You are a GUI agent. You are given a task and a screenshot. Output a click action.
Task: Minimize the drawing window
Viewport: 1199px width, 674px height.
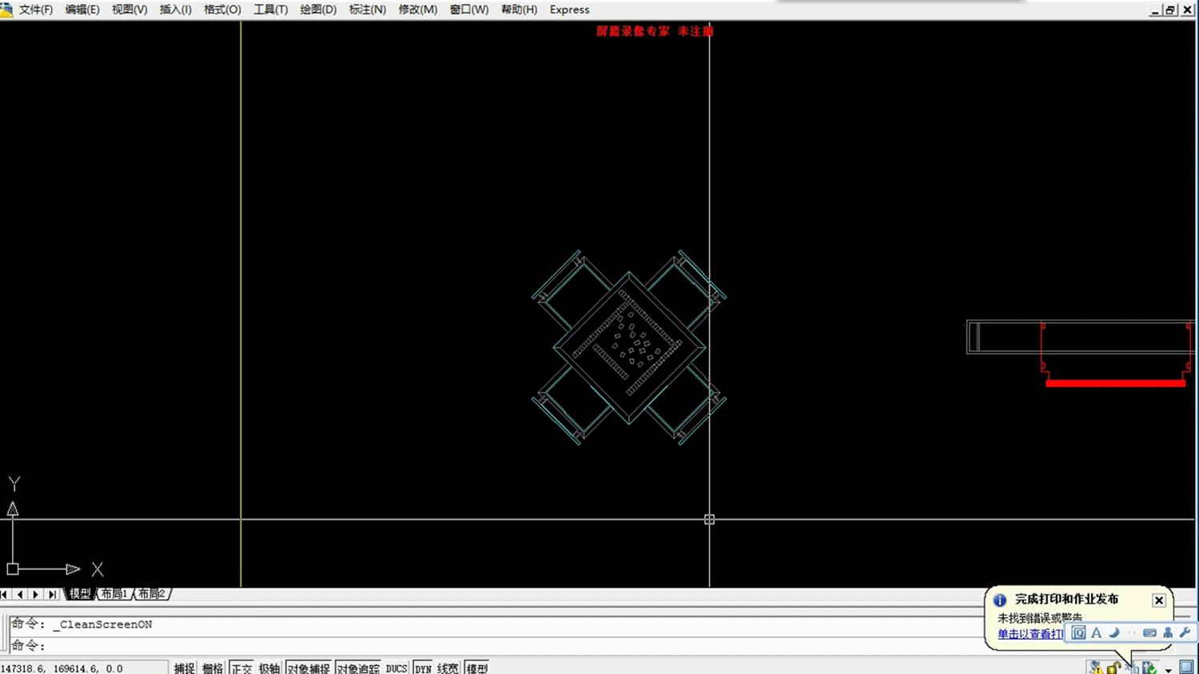pos(1155,10)
